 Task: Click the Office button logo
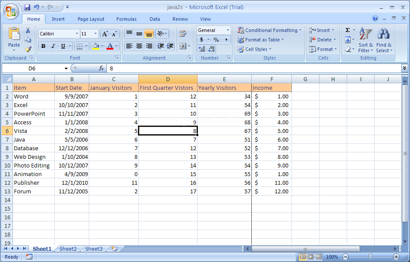[11, 12]
